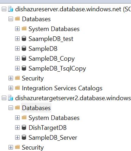The image size is (131, 151).
Task: Expand the SampleDB_TsqlCopy database node
Action: 17,68
